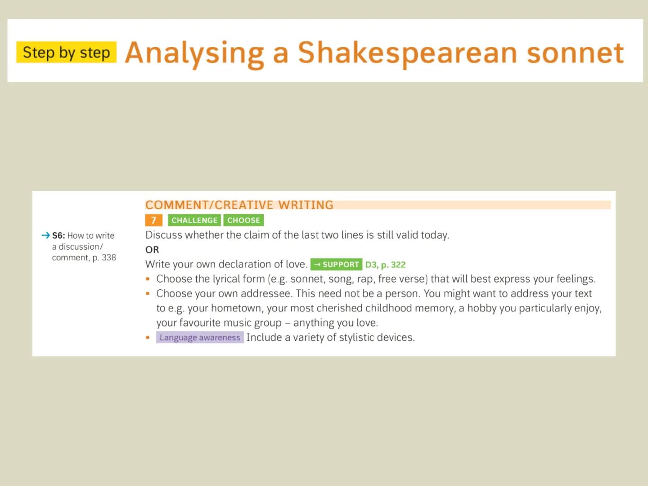648x486 pixels.
Task: Click the blue arrow beside S6
Action: (x=45, y=235)
